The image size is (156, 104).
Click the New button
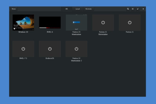click(14, 9)
